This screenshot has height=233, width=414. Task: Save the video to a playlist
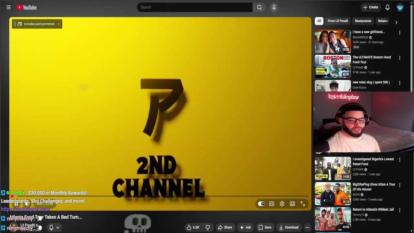(x=265, y=227)
